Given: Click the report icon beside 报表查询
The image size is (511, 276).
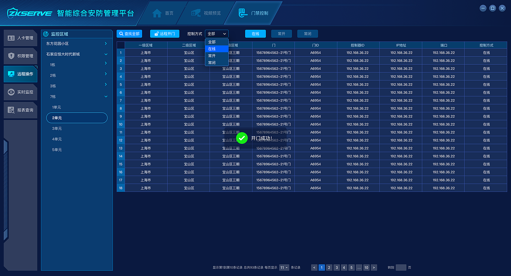Looking at the screenshot, I should tap(11, 110).
